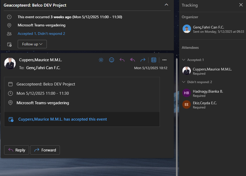Click the Reply arrow icon in message toolbar
This screenshot has height=176, width=246.
point(122,60)
